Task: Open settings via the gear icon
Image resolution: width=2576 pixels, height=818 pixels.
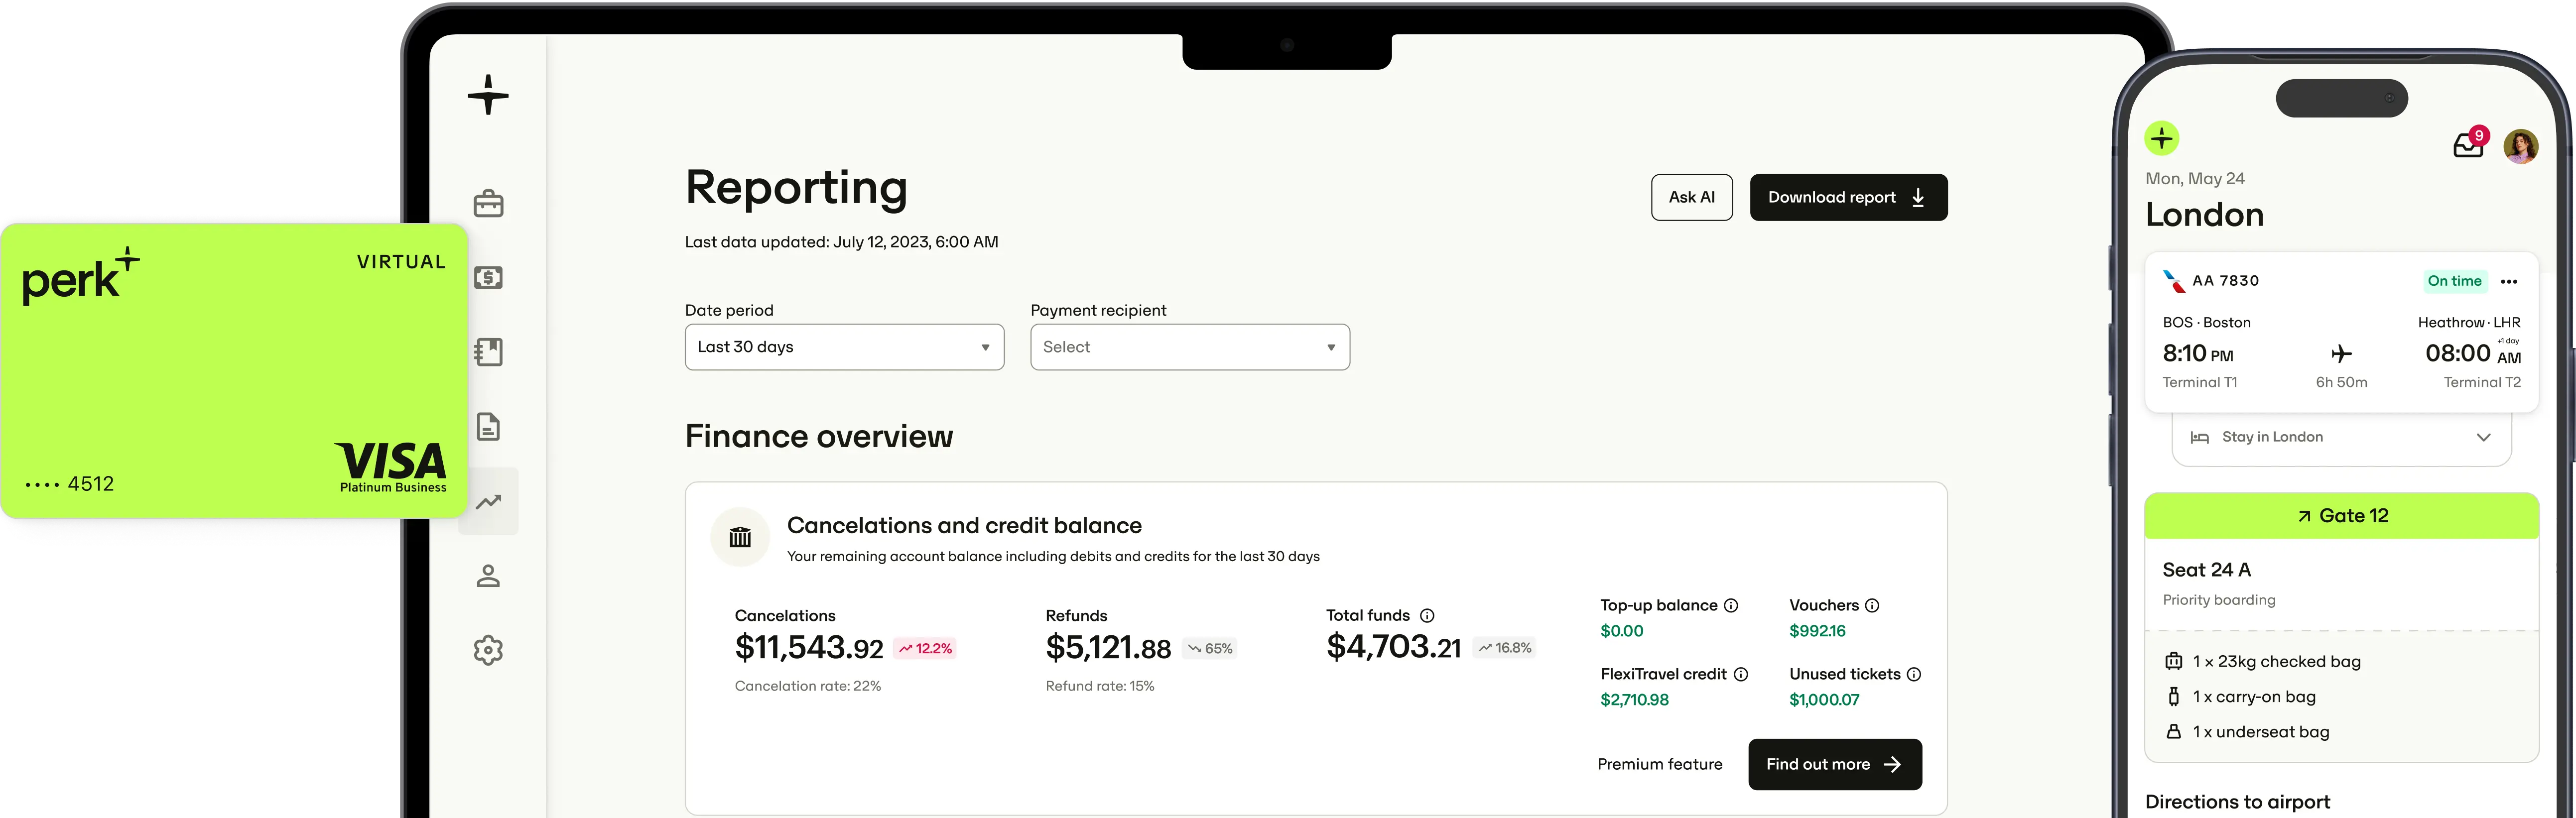Action: tap(488, 650)
